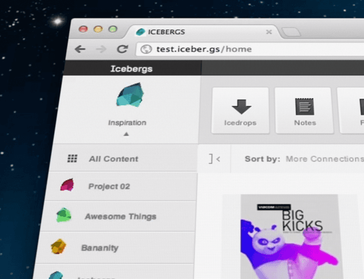The image size is (364, 279).
Task: Open the Notes button
Action: click(304, 111)
